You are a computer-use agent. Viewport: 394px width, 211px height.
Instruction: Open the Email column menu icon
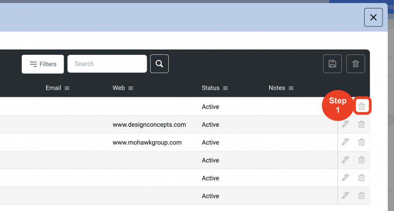pos(67,88)
